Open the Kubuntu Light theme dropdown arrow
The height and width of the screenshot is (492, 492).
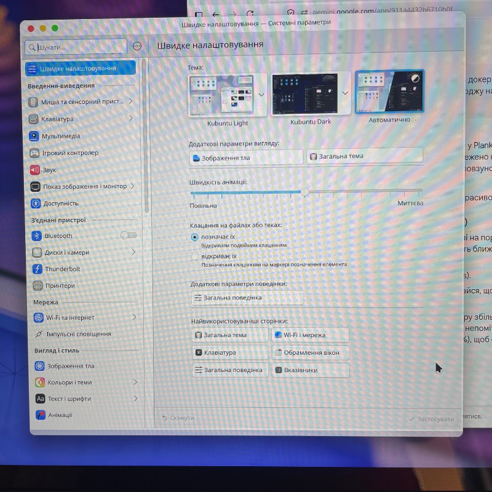point(261,95)
